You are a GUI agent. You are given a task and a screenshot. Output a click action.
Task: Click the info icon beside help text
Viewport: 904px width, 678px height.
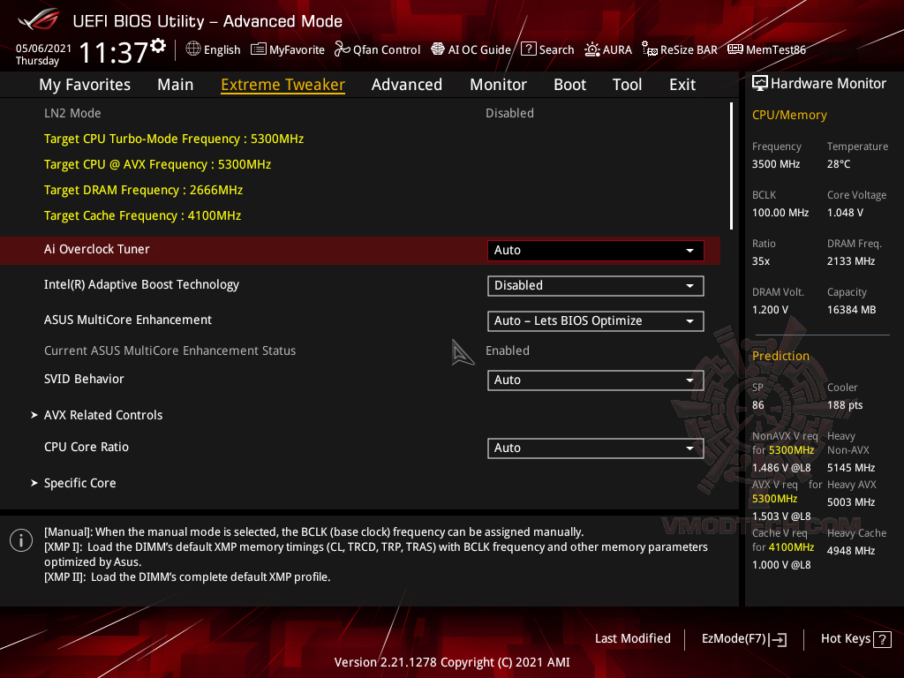[x=21, y=540]
